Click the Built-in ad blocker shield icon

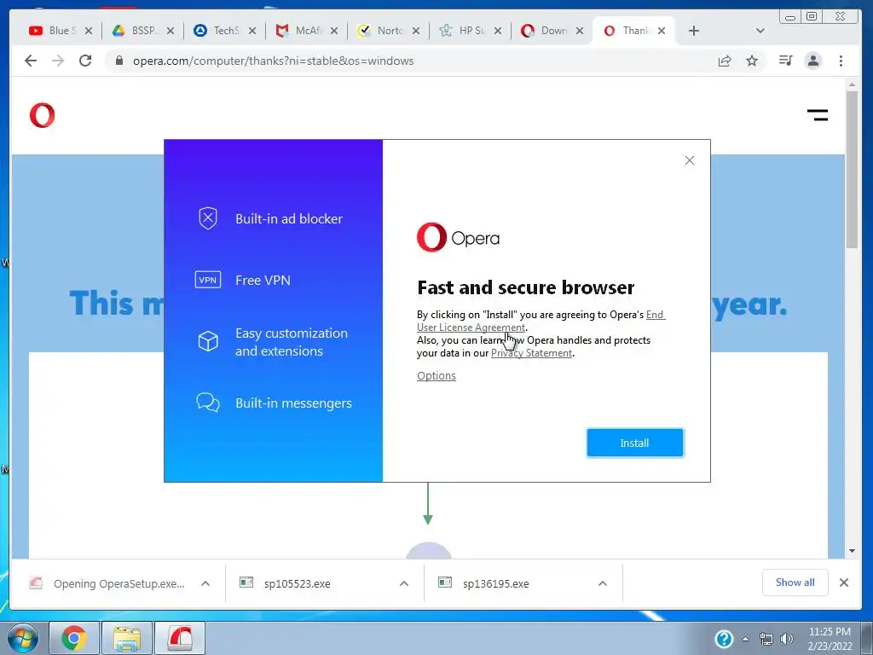208,218
